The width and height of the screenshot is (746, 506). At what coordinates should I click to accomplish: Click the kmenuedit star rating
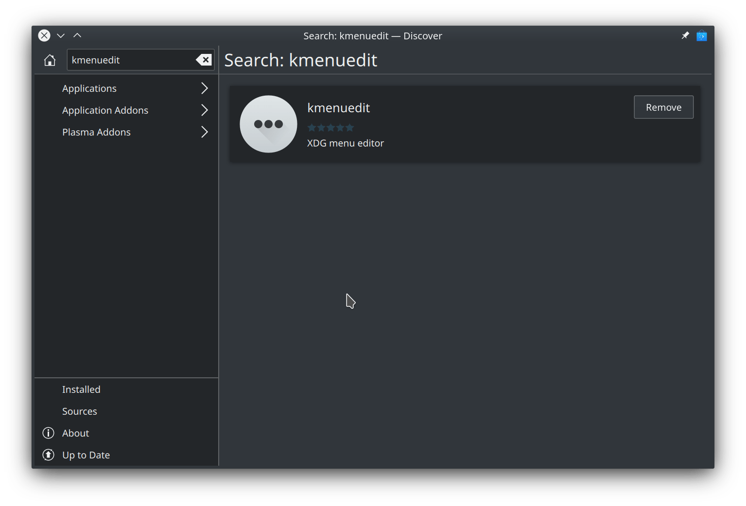point(330,128)
